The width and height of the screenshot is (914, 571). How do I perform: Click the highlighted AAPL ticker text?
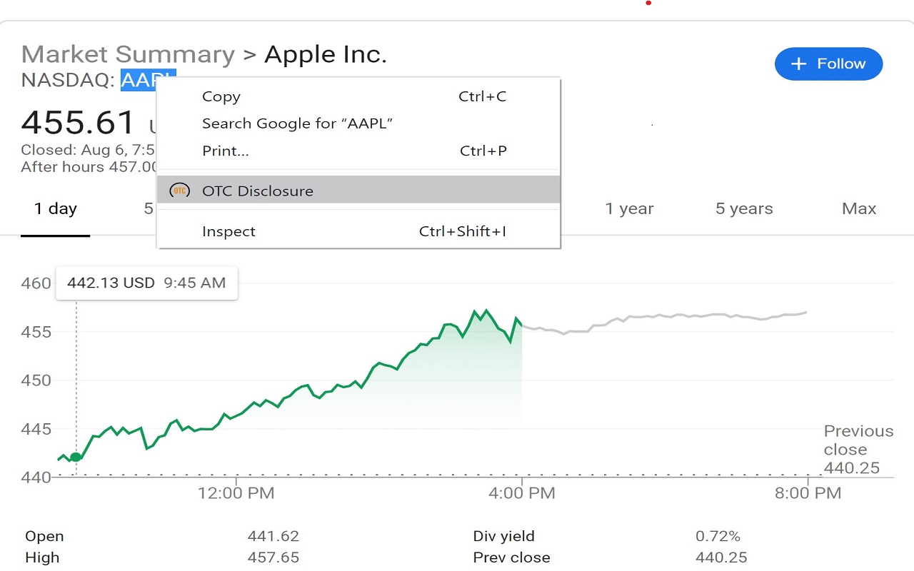tap(148, 80)
